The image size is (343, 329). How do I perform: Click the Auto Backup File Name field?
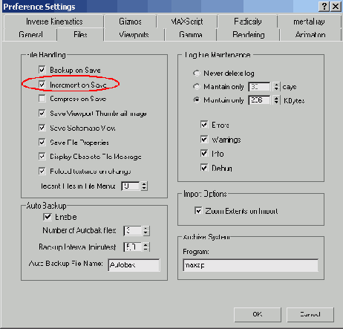pyautogui.click(x=134, y=265)
